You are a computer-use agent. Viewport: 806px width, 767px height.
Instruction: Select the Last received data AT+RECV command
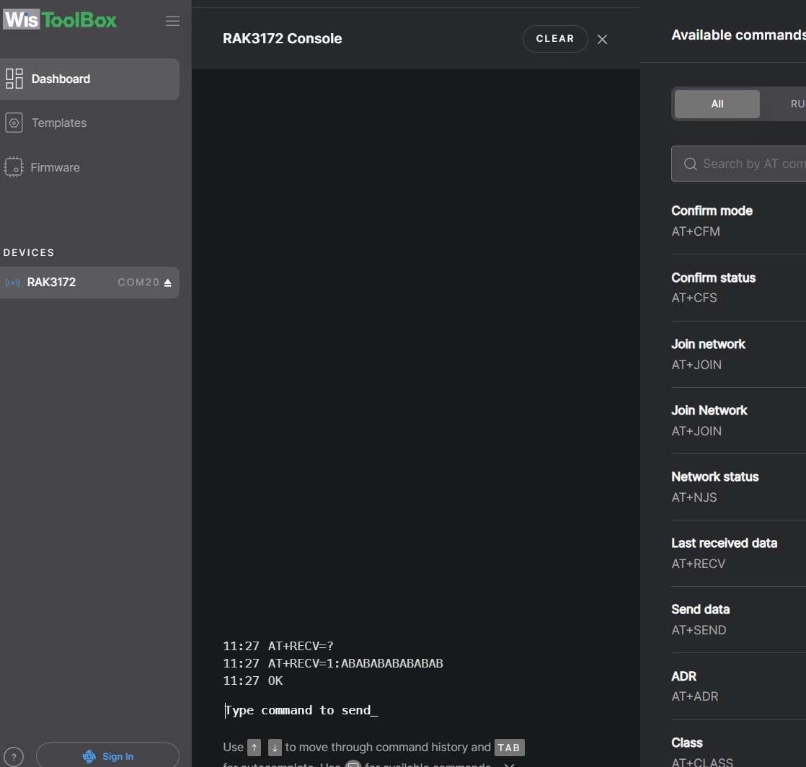724,553
